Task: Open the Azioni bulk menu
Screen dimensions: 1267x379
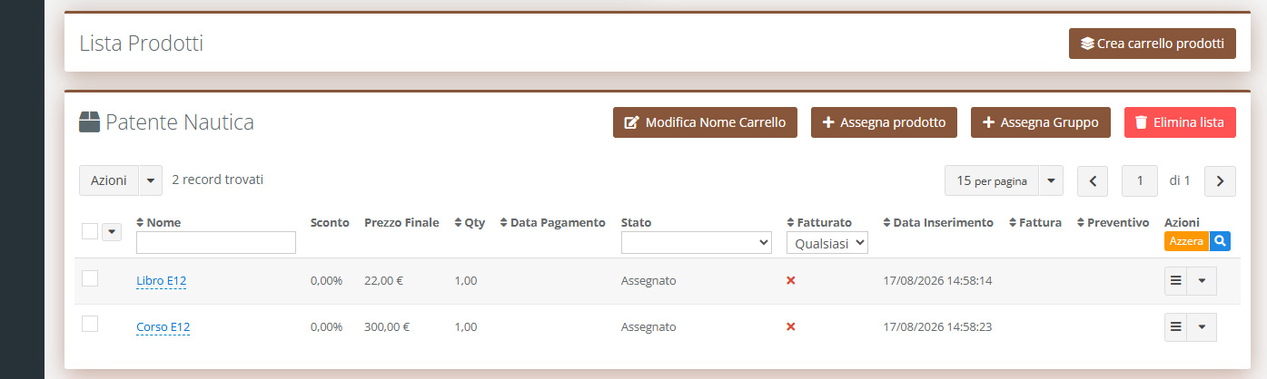Action: (x=121, y=180)
